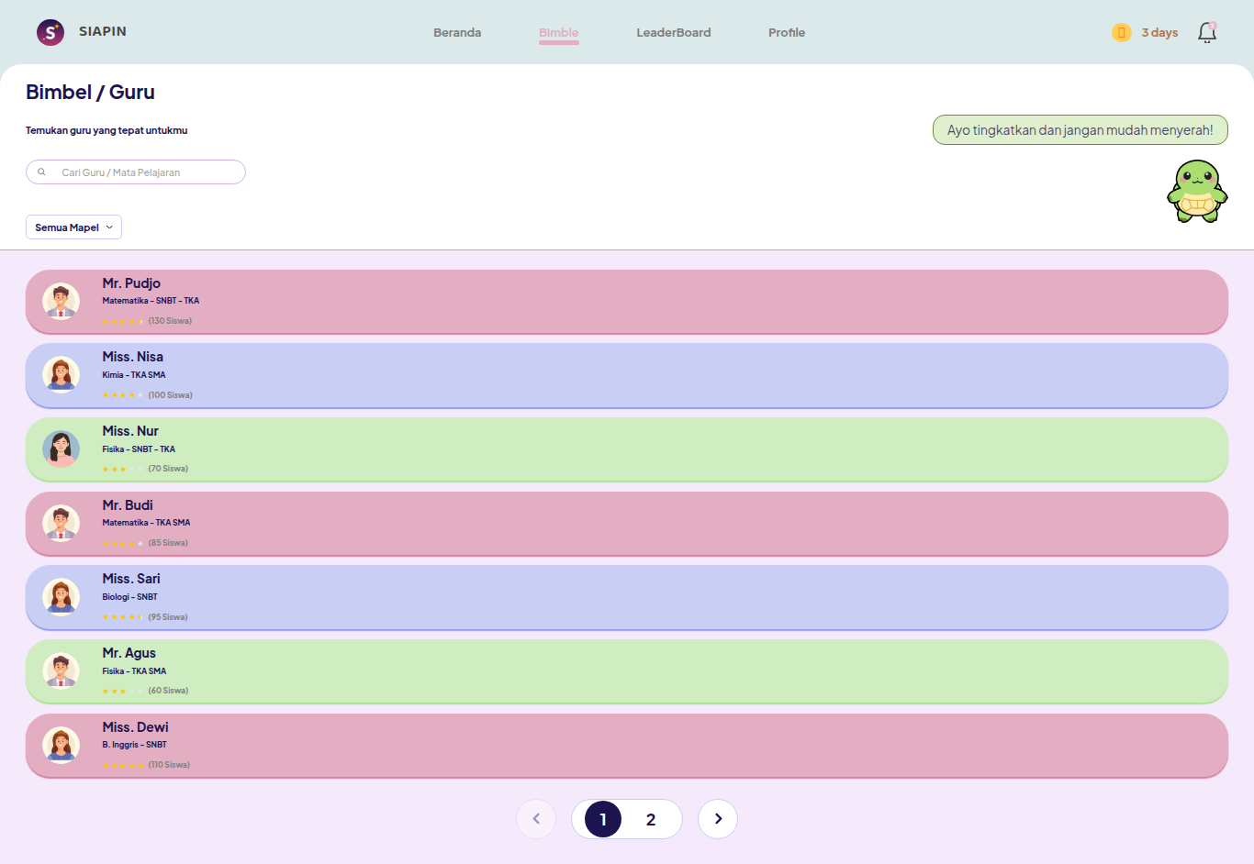Open the Beranda tab
1254x864 pixels.
click(x=457, y=32)
